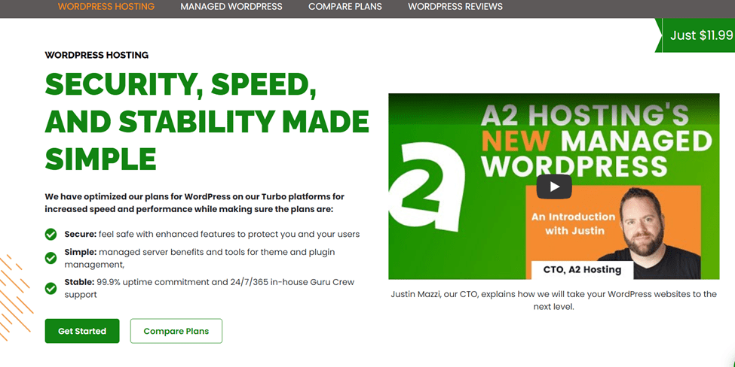Click the "CTO, A2 Hosting" label
Image resolution: width=735 pixels, height=367 pixels.
(582, 269)
